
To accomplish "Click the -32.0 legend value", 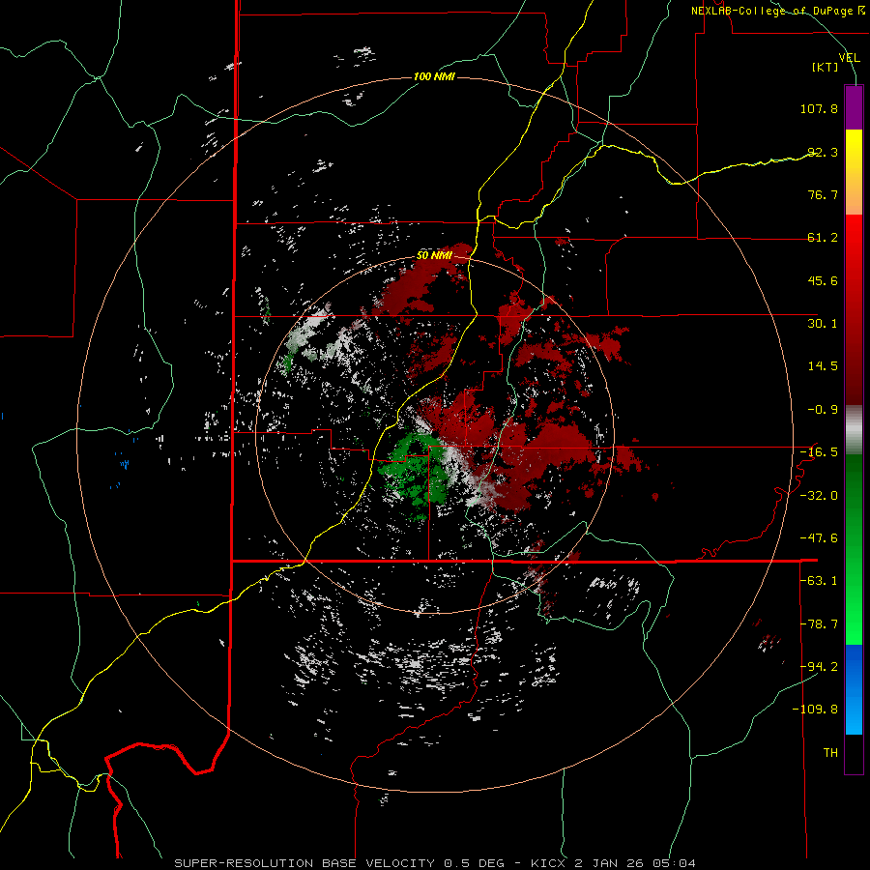I will click(819, 496).
